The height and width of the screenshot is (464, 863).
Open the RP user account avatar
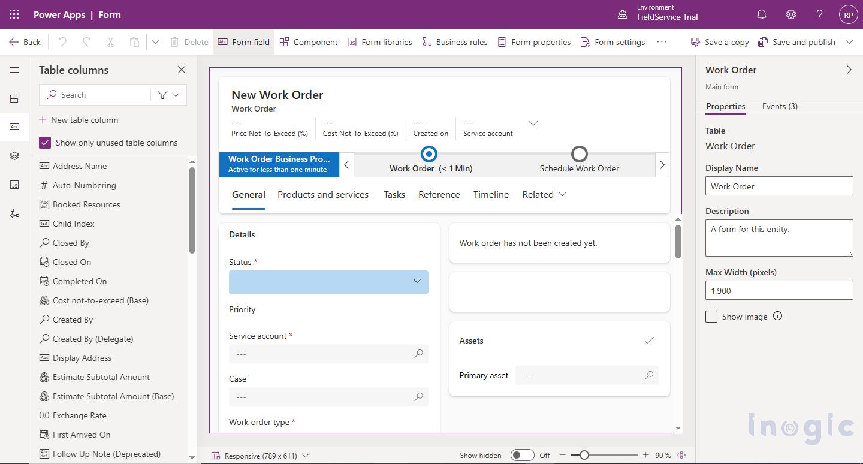tap(848, 15)
